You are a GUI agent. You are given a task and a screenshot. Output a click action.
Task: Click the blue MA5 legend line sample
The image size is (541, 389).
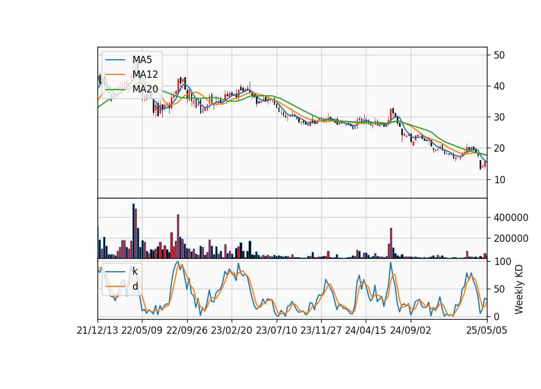pos(115,60)
